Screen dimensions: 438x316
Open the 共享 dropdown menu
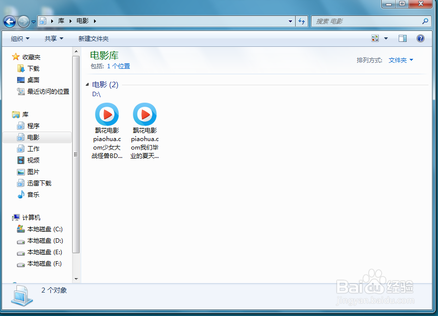click(x=52, y=38)
